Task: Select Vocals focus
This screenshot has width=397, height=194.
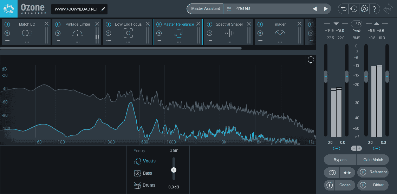Action: coord(144,161)
